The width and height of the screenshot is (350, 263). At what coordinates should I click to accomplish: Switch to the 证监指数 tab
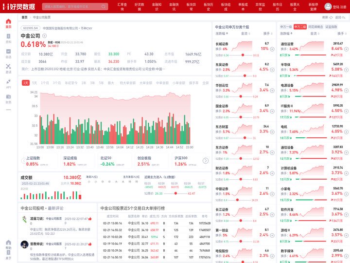click(331, 27)
